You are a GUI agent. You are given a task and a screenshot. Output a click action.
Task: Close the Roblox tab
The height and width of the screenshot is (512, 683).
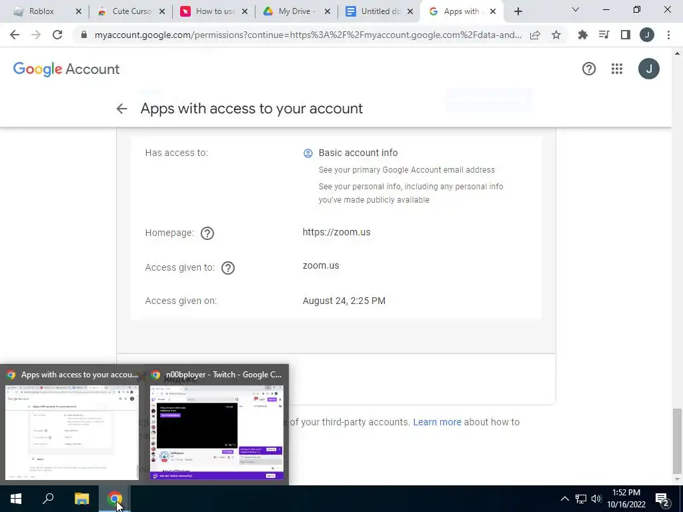click(x=79, y=12)
